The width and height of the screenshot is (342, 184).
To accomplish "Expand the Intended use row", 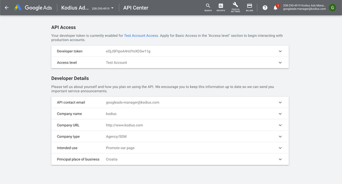I will tap(280, 148).
